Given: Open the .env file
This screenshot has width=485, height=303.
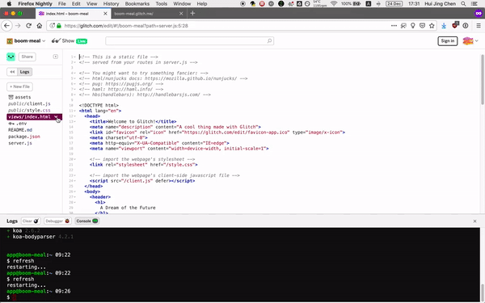Looking at the screenshot, I should (x=18, y=124).
